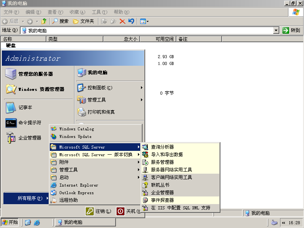304x228 pixels.
Task: Open 服务管理器 in the SQL Server submenu
Action: pyautogui.click(x=180, y=162)
